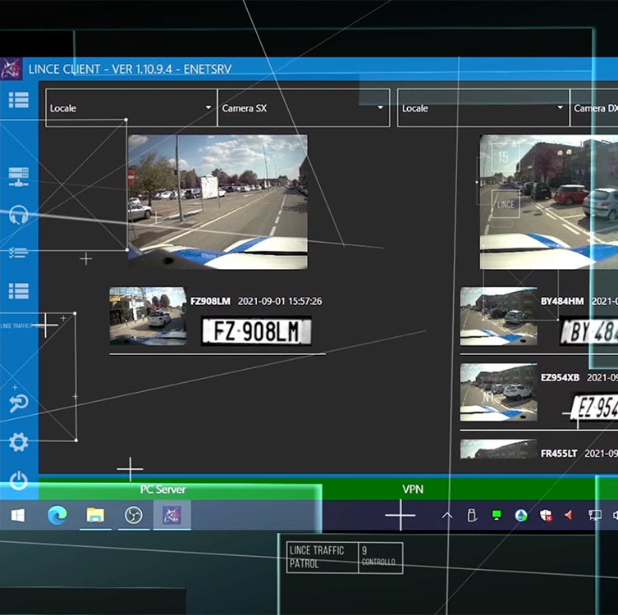Open File Explorer from the taskbar
Image resolution: width=618 pixels, height=615 pixels.
pyautogui.click(x=95, y=515)
